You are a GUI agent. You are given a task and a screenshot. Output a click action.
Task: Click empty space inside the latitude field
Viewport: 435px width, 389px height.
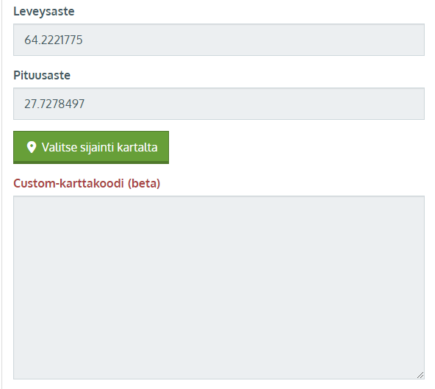[x=250, y=40]
